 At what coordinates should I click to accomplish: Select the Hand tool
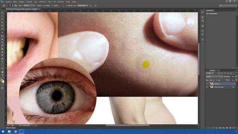tap(2, 72)
